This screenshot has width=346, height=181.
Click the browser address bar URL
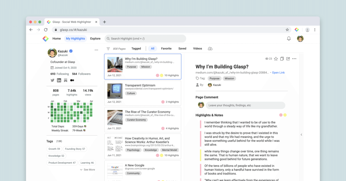pos(74,30)
